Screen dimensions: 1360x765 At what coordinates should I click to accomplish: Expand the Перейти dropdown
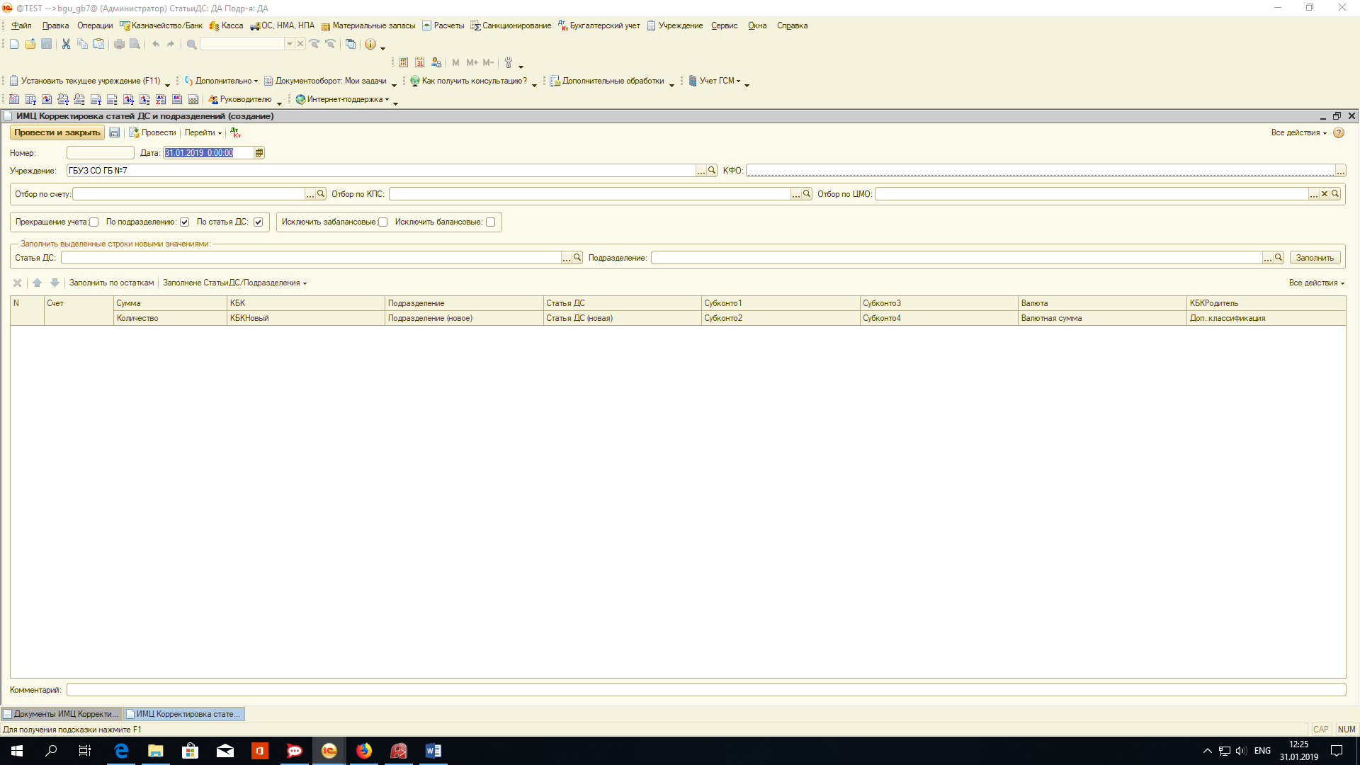tap(203, 132)
